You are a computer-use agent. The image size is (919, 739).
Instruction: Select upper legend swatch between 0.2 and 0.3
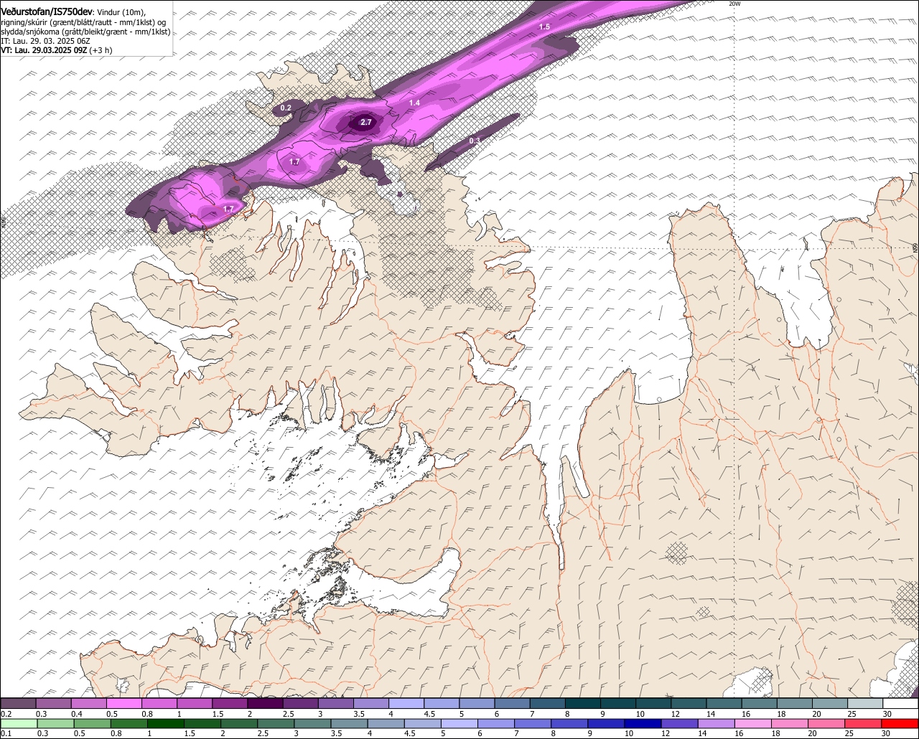tap(18, 704)
